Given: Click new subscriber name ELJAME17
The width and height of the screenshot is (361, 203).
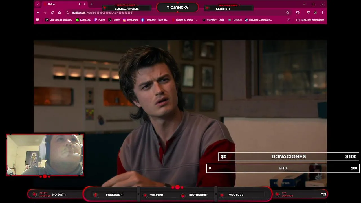Looking at the screenshot, I should pyautogui.click(x=223, y=9).
